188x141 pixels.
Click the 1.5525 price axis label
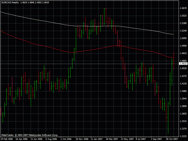coord(183,16)
